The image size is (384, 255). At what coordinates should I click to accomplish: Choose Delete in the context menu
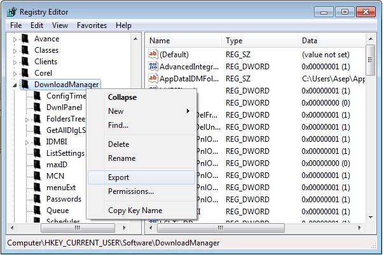[x=142, y=144]
